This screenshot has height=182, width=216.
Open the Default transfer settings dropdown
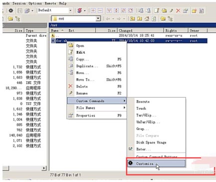[x=70, y=10]
